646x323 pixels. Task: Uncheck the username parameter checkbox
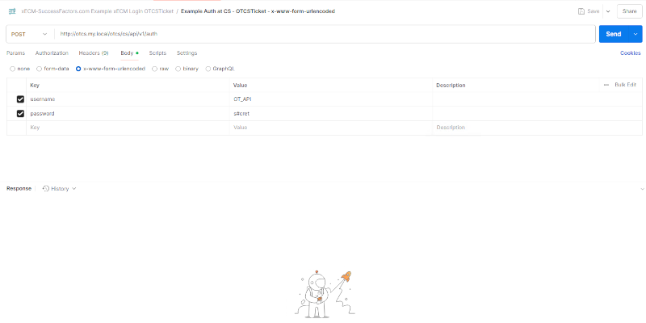coord(20,99)
